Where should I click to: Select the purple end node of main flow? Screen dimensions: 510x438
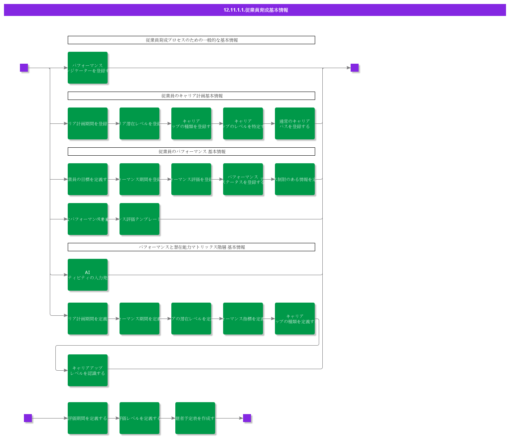click(x=355, y=68)
